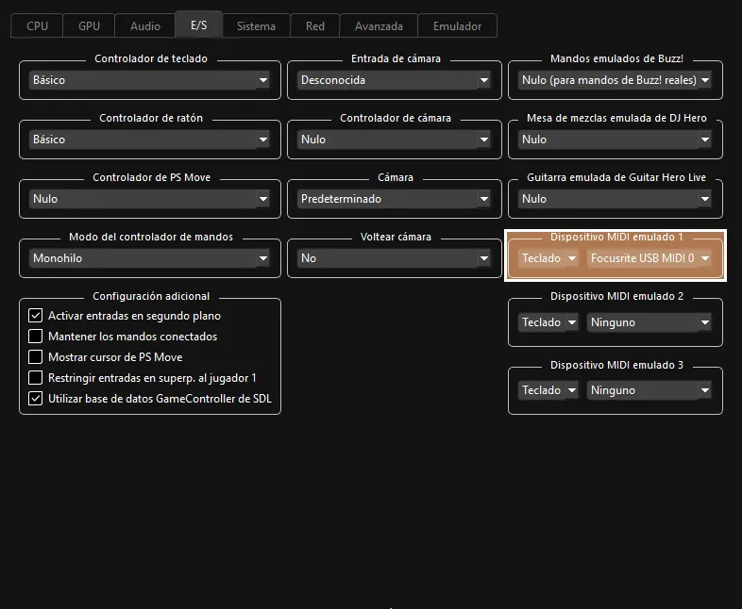Open the Controlador de PS Move dropdown
The width and height of the screenshot is (742, 609).
pyautogui.click(x=149, y=199)
